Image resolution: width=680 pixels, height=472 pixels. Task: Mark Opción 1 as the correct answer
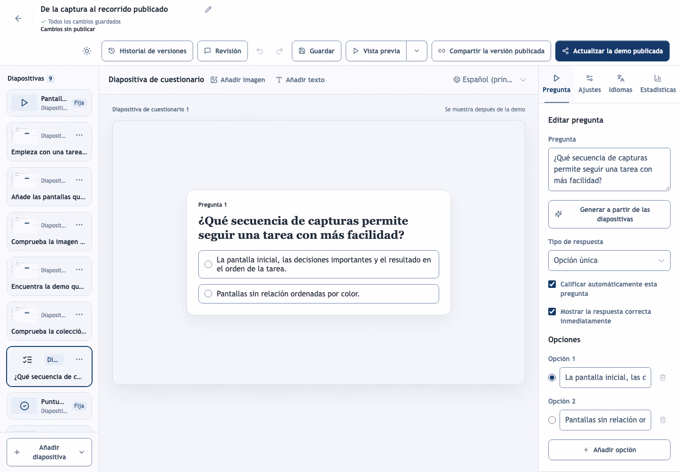552,378
